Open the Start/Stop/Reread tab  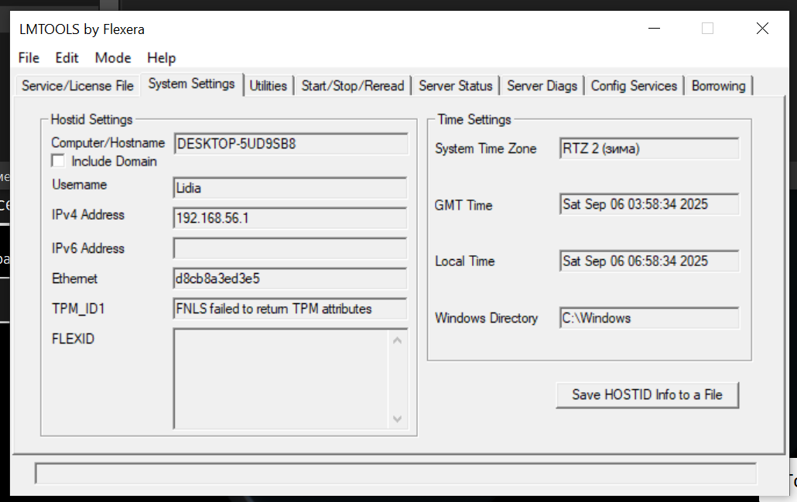353,86
